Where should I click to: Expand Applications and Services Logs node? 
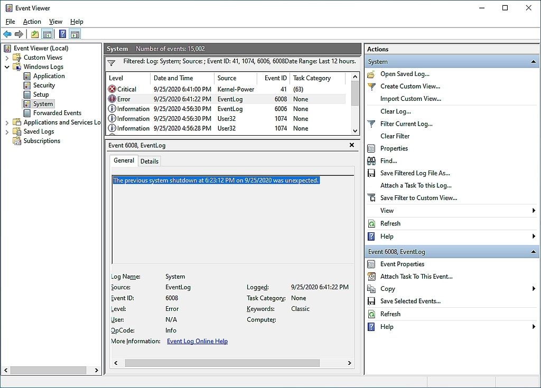coord(7,122)
